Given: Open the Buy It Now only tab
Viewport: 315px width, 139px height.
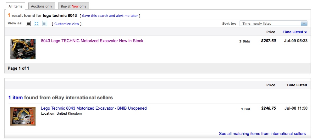Looking at the screenshot, I should pyautogui.click(x=74, y=6).
